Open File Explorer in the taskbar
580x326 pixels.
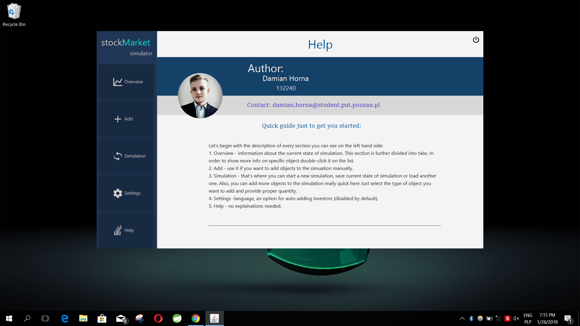(83, 318)
